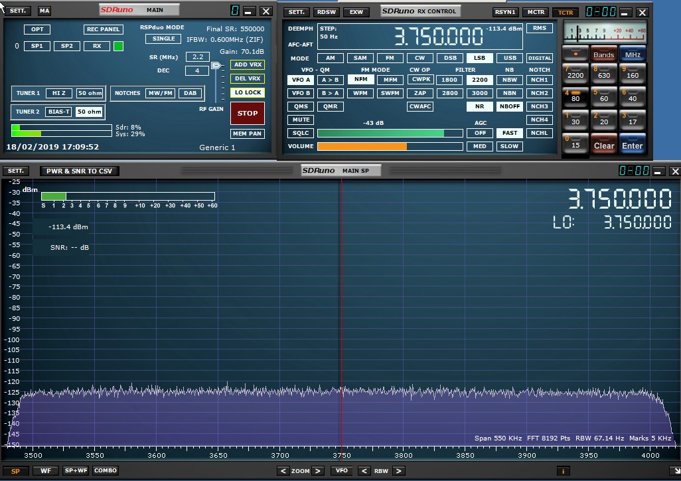681x481 pixels.
Task: Select keypad 0 / 15 band key
Action: coord(575,144)
